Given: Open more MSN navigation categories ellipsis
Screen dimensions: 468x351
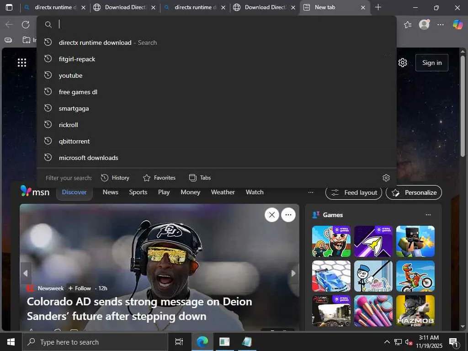Looking at the screenshot, I should point(311,192).
